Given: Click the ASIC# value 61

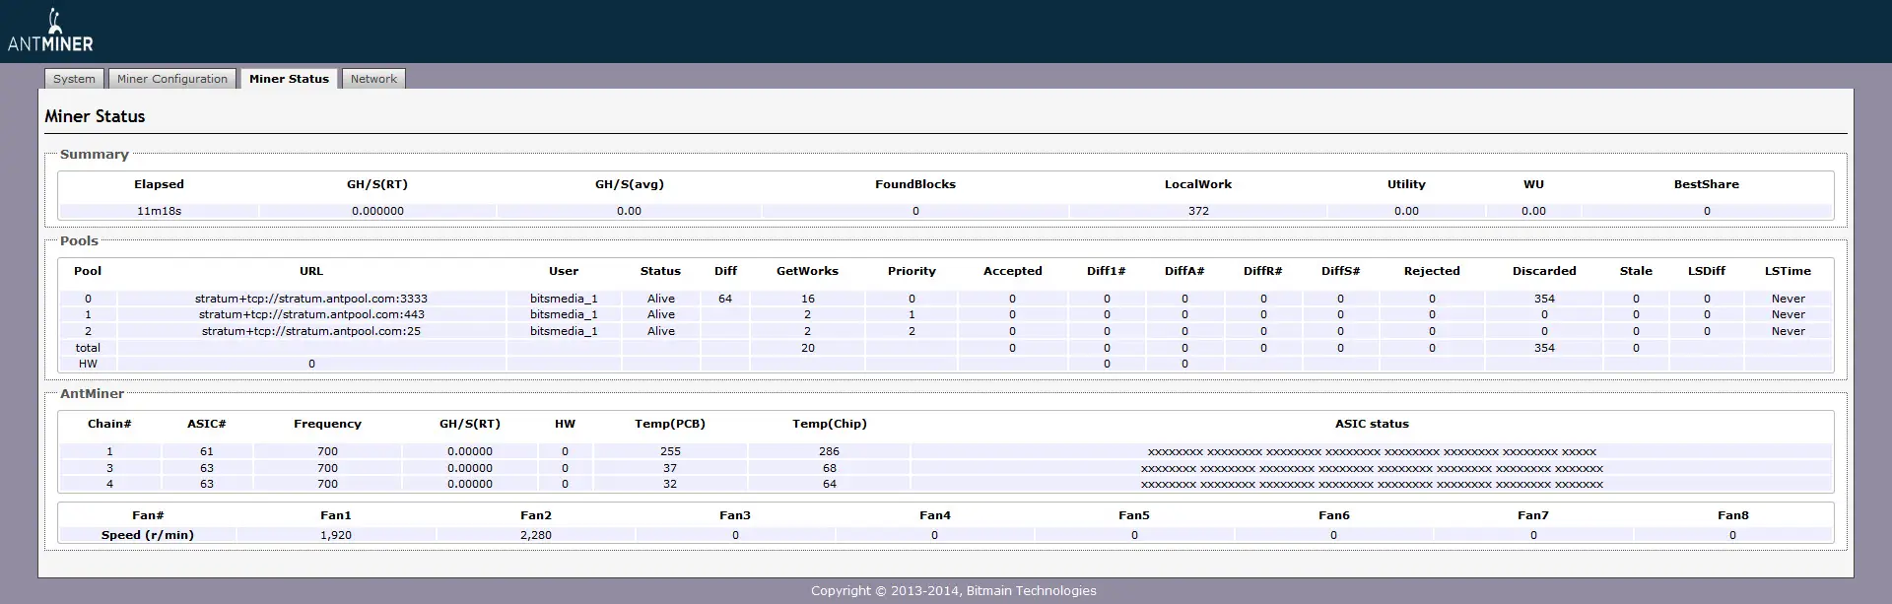Looking at the screenshot, I should [x=207, y=451].
